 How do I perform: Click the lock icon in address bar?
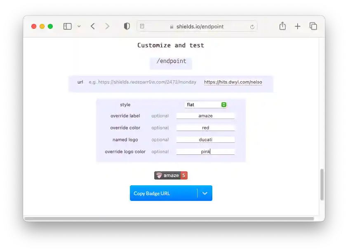(x=172, y=27)
